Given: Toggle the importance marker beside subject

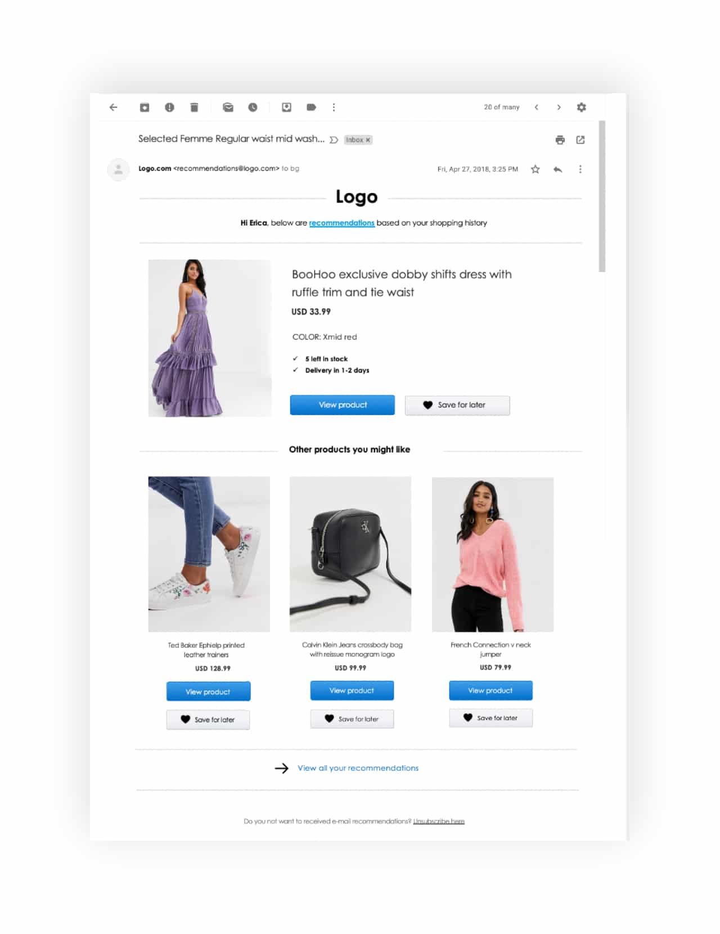Looking at the screenshot, I should pyautogui.click(x=334, y=140).
